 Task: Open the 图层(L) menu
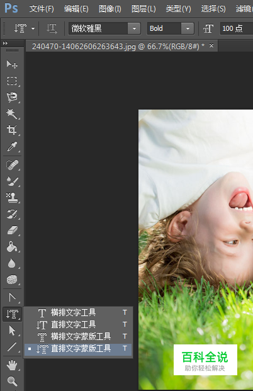coord(143,9)
